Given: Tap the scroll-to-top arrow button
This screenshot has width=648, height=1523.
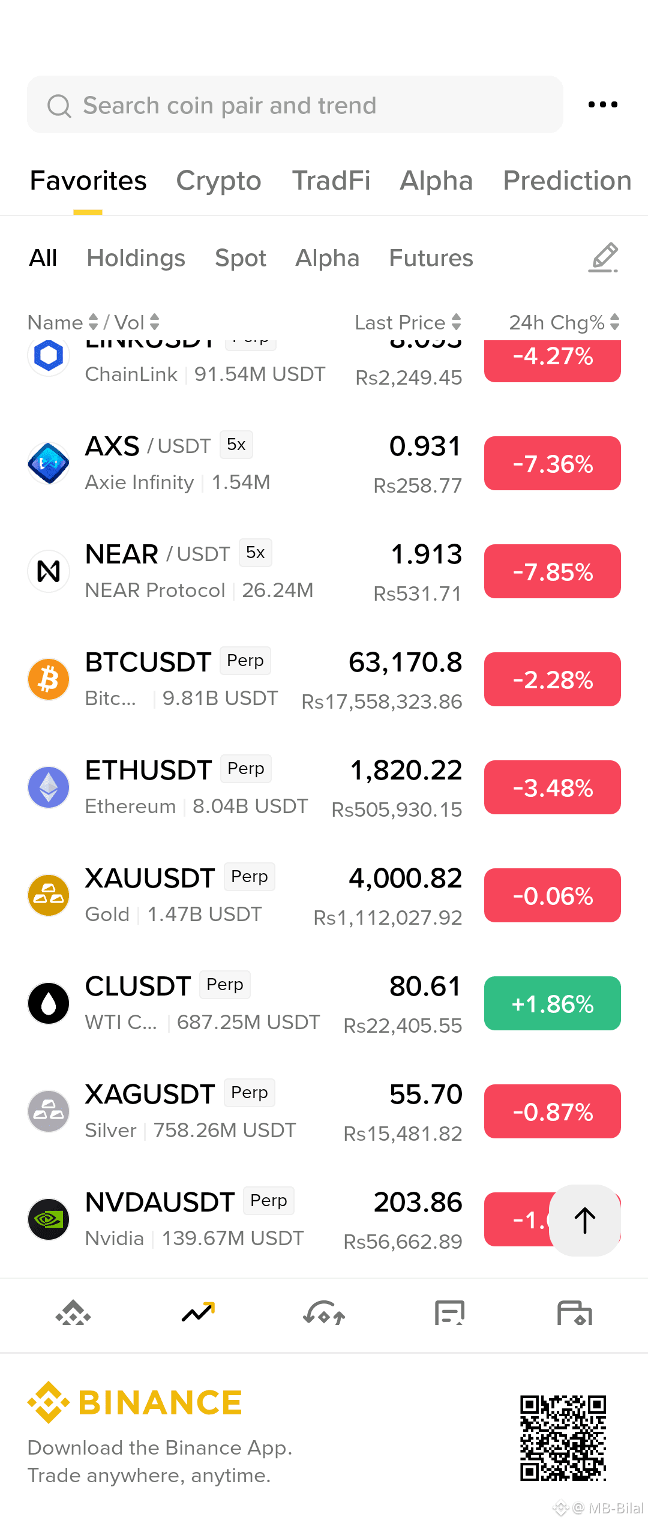Looking at the screenshot, I should click(x=585, y=1221).
